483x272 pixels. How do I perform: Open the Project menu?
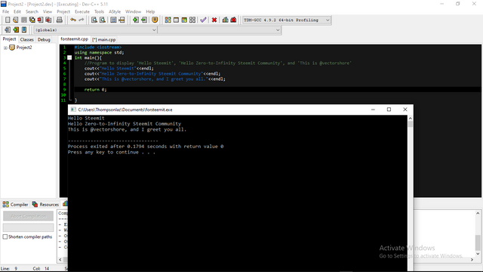tap(63, 12)
